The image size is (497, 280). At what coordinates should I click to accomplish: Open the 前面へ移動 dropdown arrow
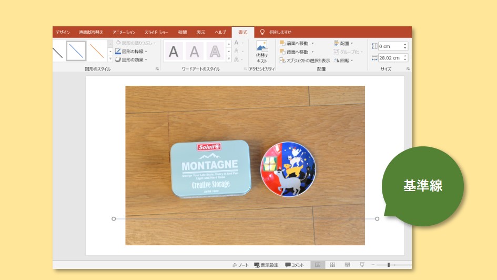tap(312, 43)
